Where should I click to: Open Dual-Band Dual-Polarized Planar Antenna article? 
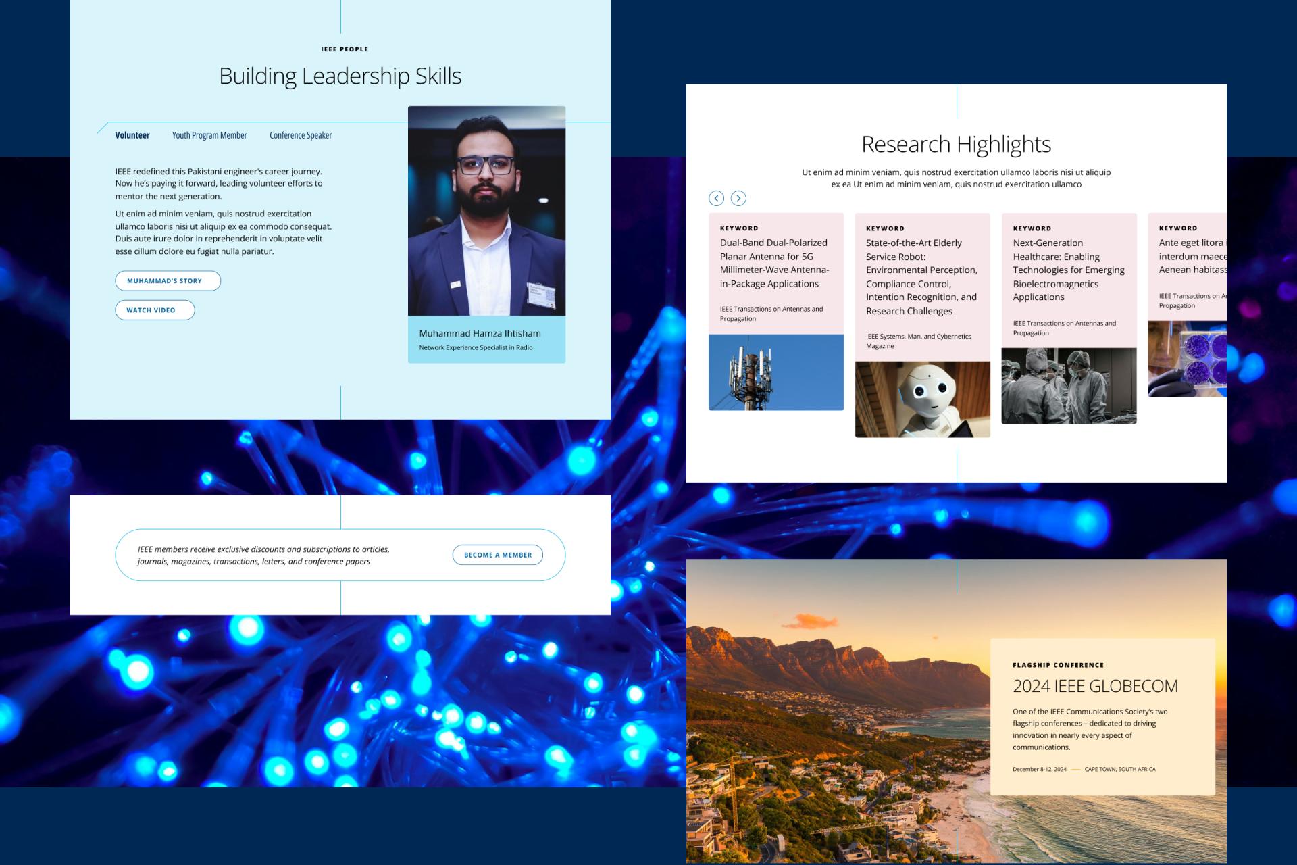(773, 263)
